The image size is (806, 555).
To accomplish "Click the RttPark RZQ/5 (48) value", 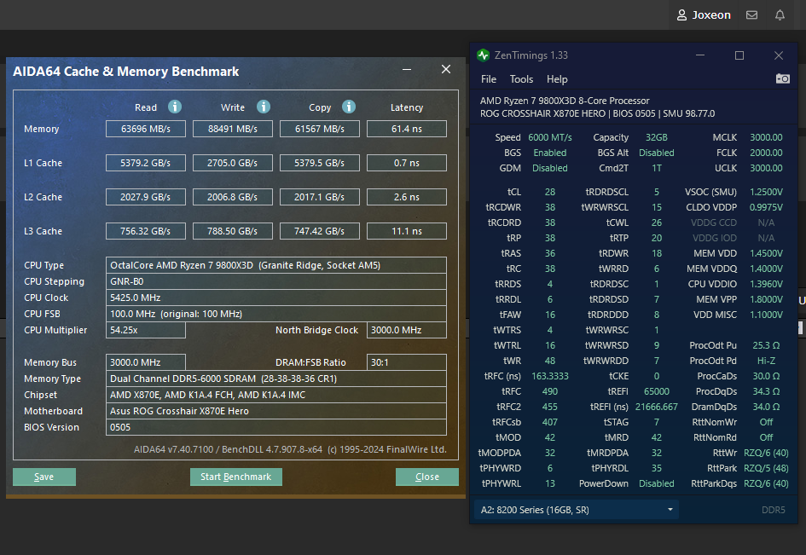I will [766, 468].
